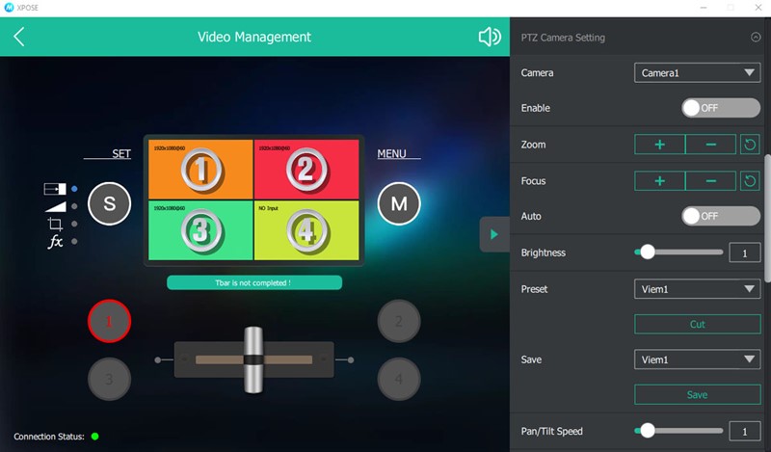The width and height of the screenshot is (771, 452).
Task: Click the Pan/Tilt Speed value field
Action: click(x=744, y=432)
